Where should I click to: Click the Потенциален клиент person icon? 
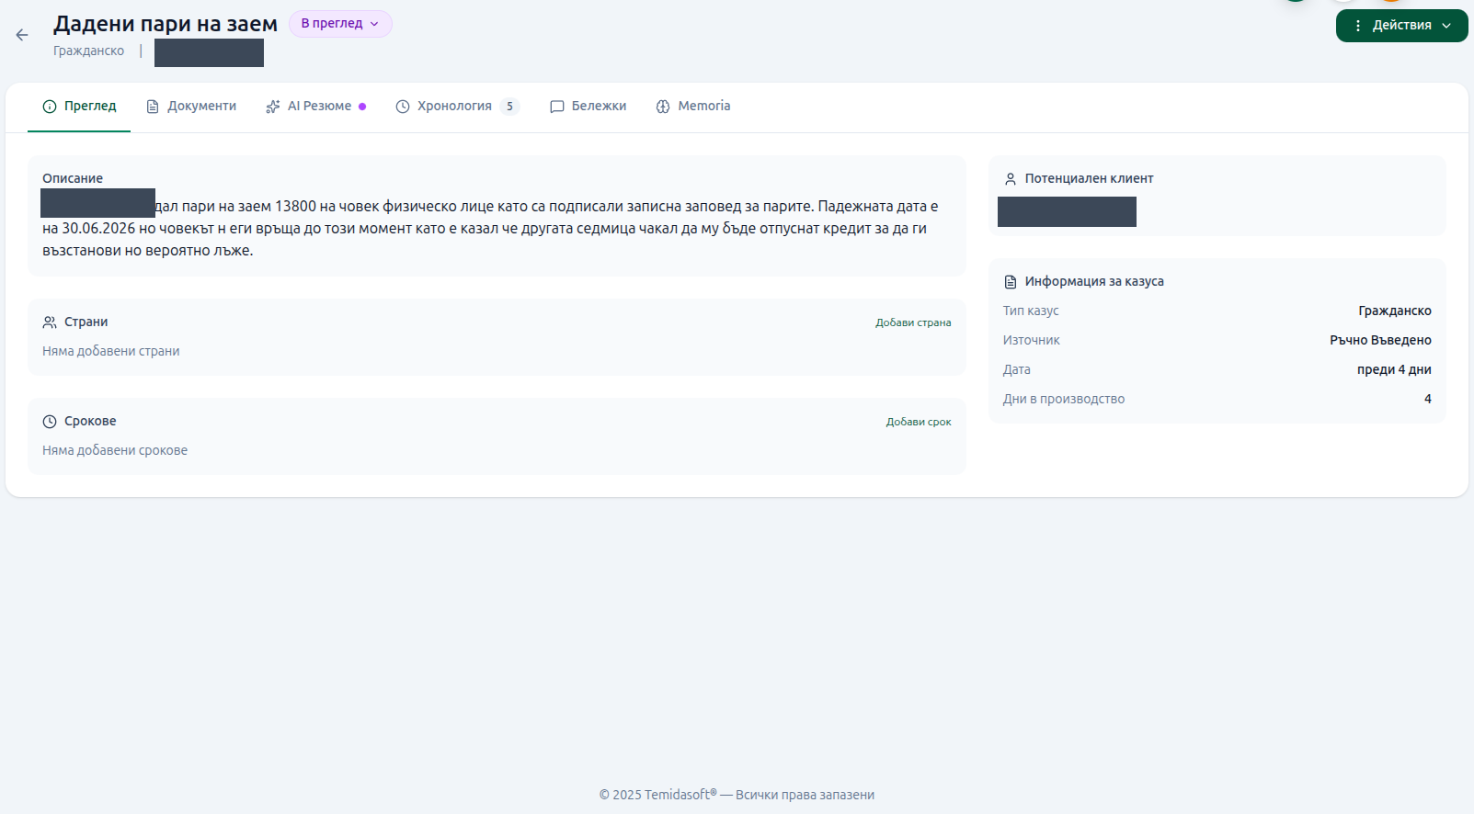coord(1011,179)
